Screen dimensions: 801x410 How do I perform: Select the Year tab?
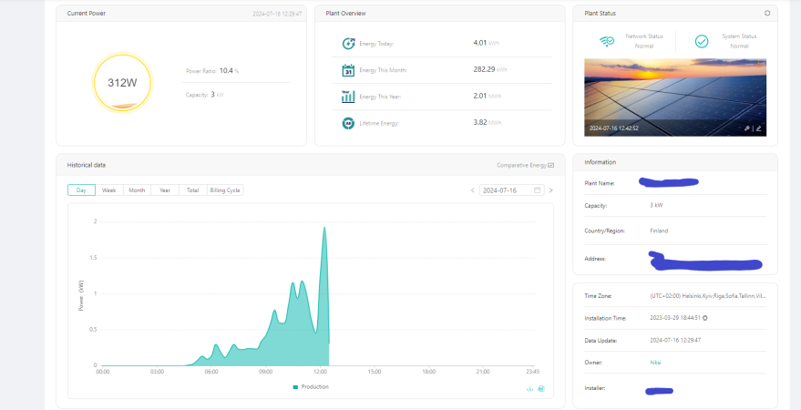[x=165, y=190]
